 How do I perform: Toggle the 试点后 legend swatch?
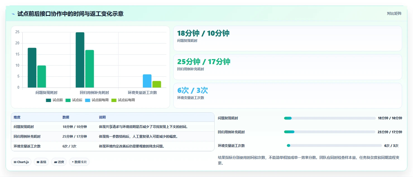coord(68,100)
